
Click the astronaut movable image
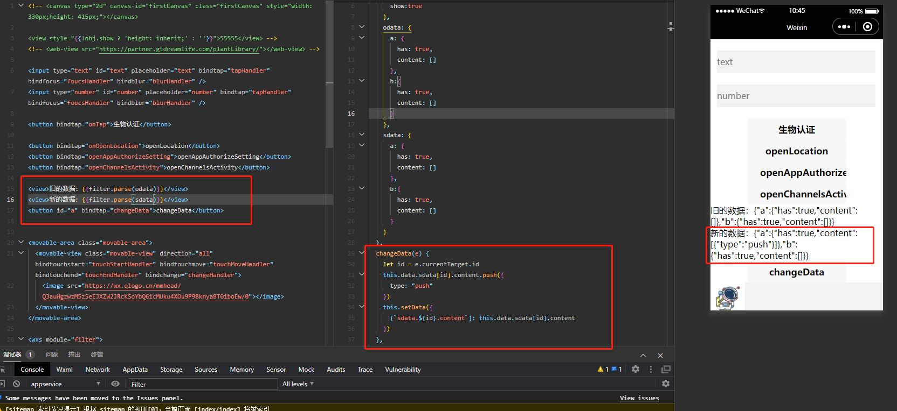(x=728, y=298)
